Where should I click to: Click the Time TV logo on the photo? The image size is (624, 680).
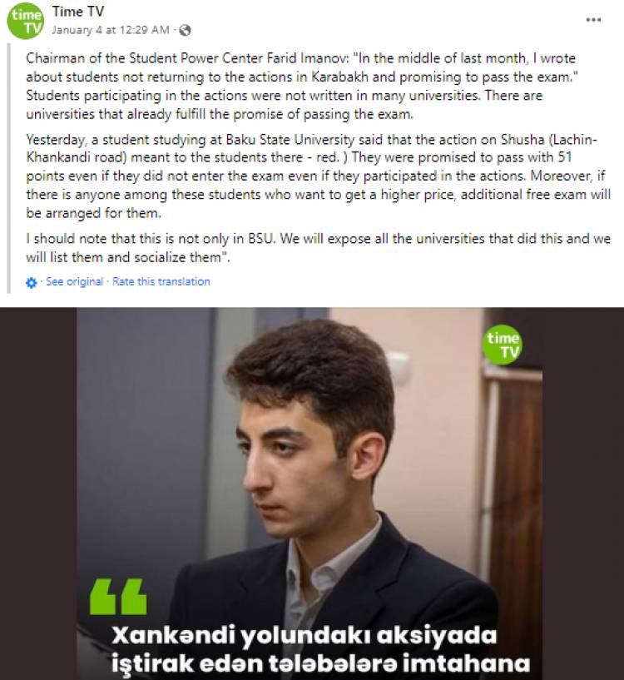pos(503,345)
